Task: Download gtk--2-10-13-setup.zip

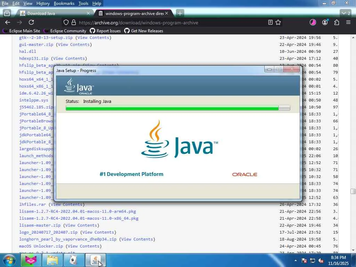Action: [x=46, y=38]
